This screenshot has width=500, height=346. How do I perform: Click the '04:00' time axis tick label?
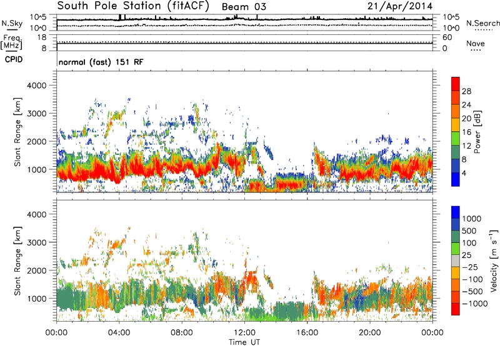coord(119,333)
